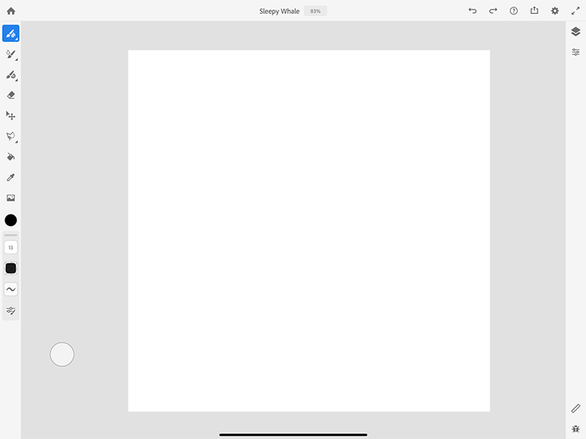Viewport: 586px width, 439px height.
Task: Switch to the Eraser tool
Action: tap(10, 95)
